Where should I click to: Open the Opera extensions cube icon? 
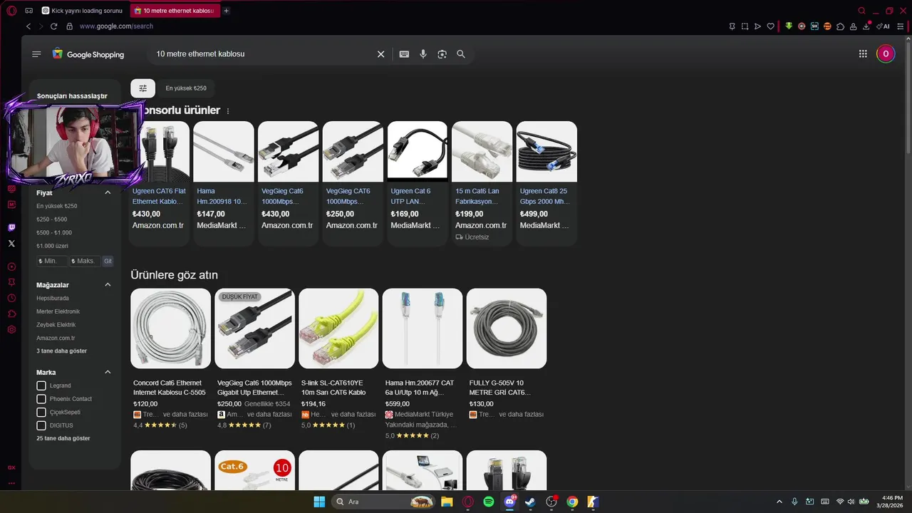[840, 26]
